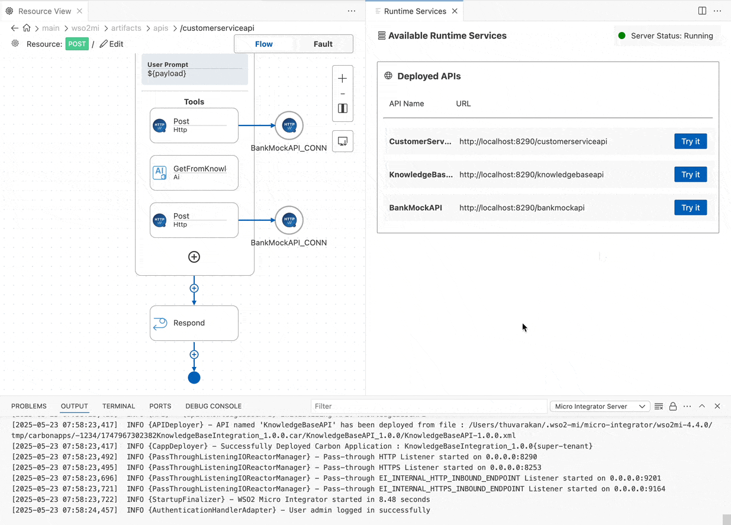This screenshot has width=731, height=525.
Task: Zoom in on the flow diagram
Action: [x=343, y=78]
